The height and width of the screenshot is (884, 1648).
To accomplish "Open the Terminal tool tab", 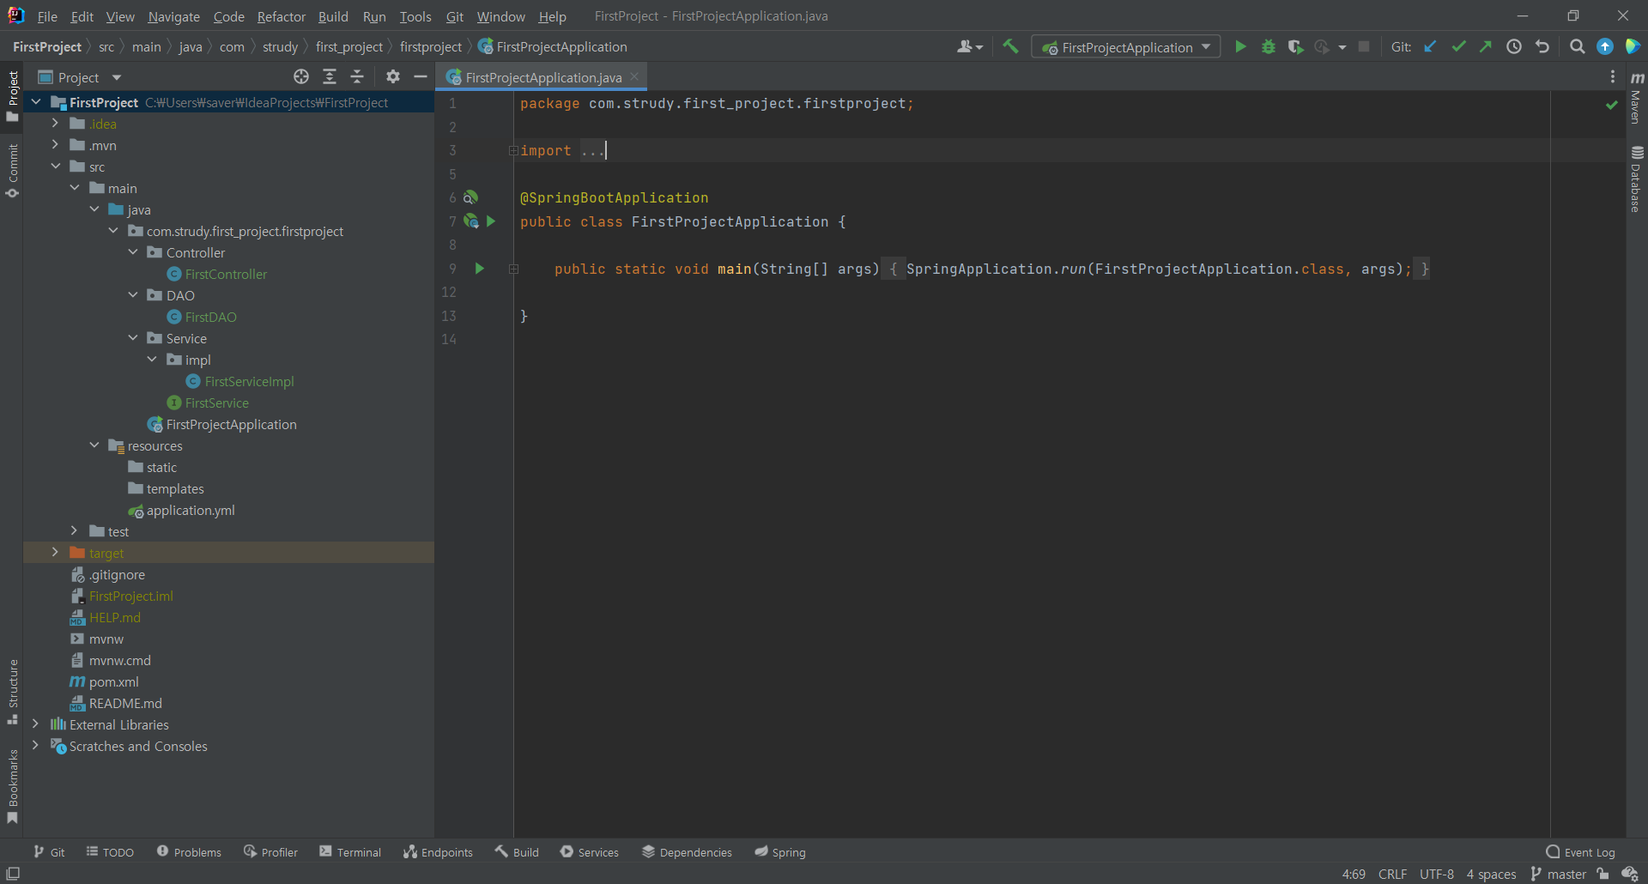I will click(350, 852).
